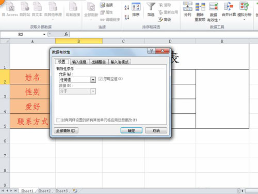Click the select-all corner button
The image size is (258, 194).
(5, 41)
